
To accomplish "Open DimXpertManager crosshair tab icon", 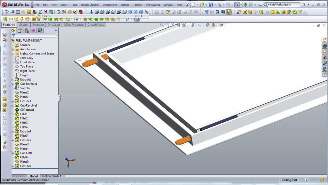I will [x=33, y=30].
